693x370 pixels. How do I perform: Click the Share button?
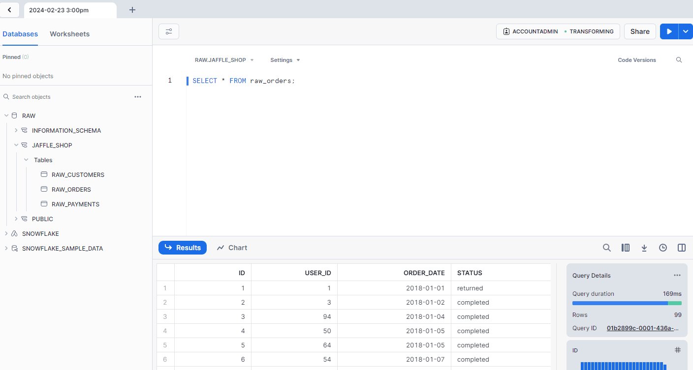pos(640,31)
